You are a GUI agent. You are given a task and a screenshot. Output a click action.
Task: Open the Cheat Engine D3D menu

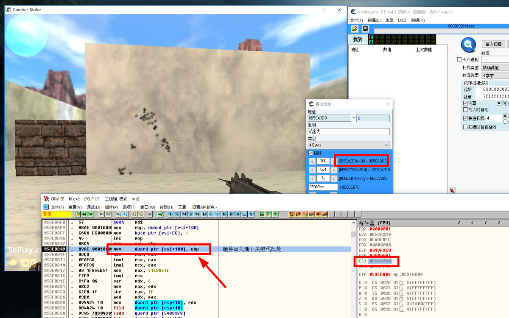(402, 20)
